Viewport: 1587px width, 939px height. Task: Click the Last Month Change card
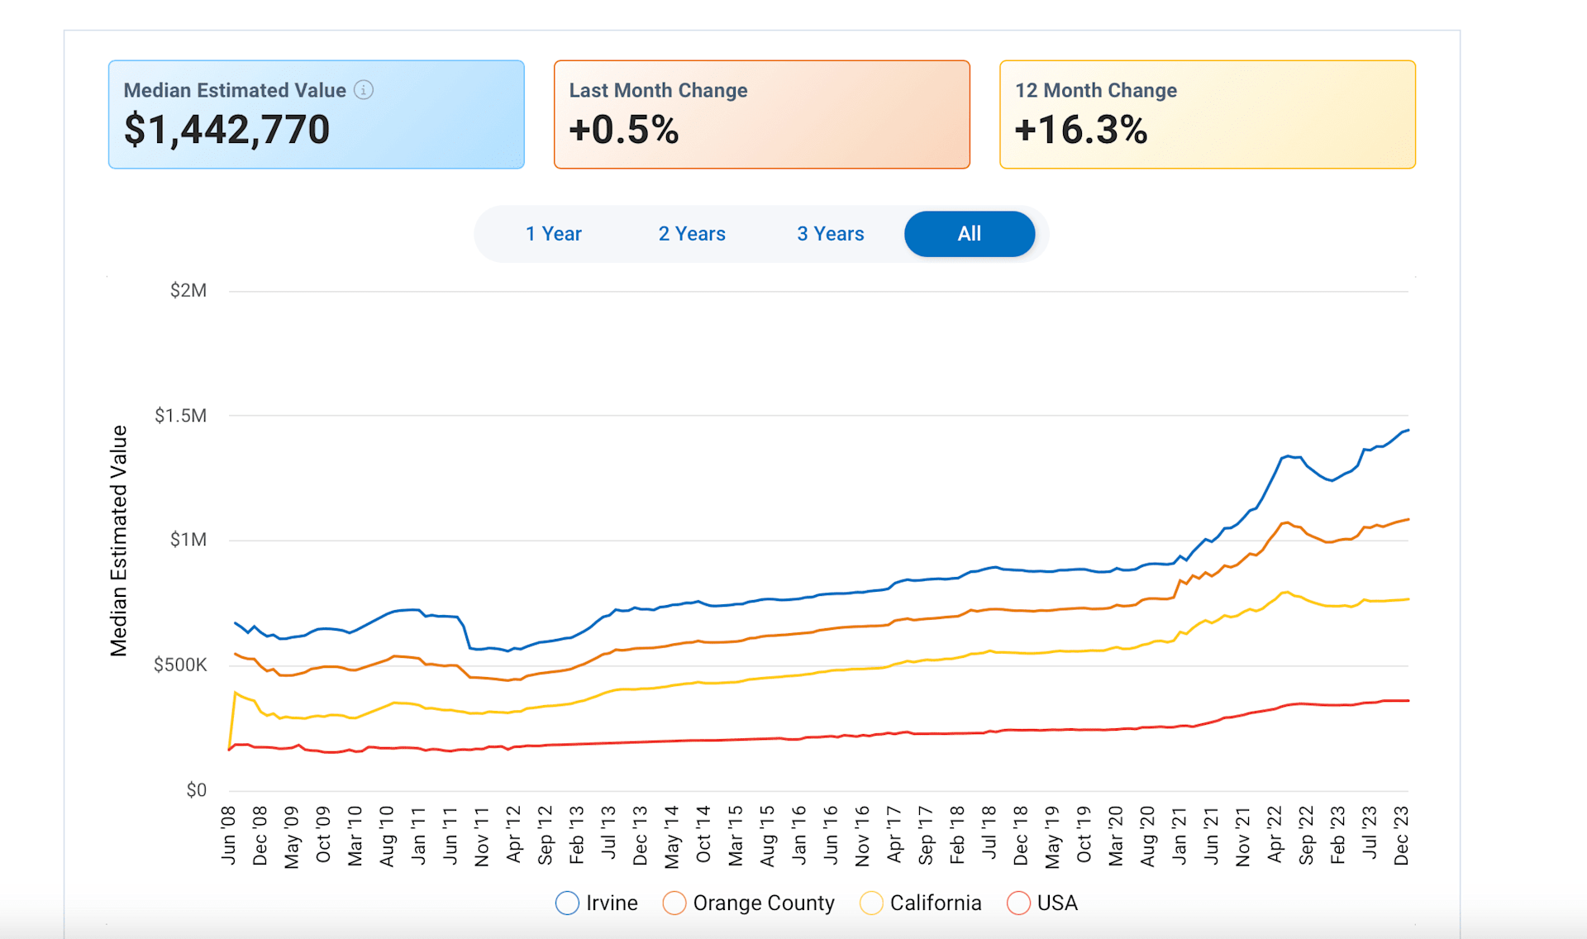coord(761,114)
